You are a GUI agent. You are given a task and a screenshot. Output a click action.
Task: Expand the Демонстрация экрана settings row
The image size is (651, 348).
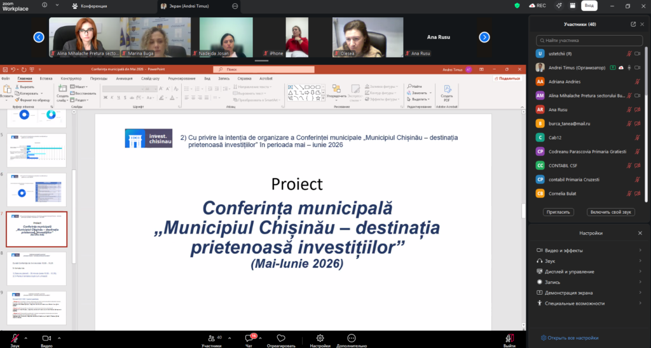pos(589,293)
